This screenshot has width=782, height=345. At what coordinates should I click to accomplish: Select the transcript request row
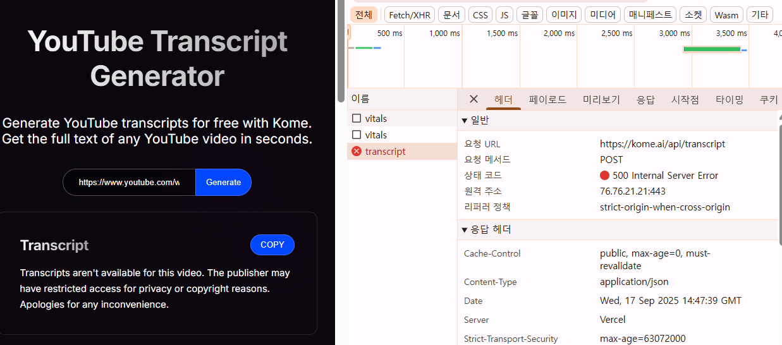click(402, 152)
